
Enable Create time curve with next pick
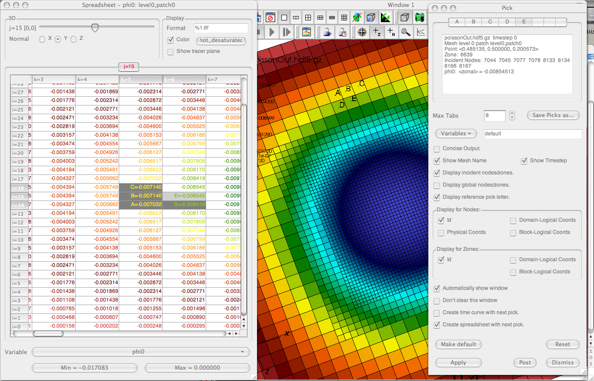[437, 313]
